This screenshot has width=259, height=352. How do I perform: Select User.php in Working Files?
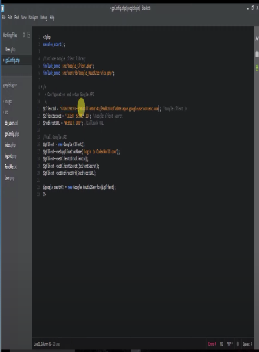pyautogui.click(x=10, y=49)
